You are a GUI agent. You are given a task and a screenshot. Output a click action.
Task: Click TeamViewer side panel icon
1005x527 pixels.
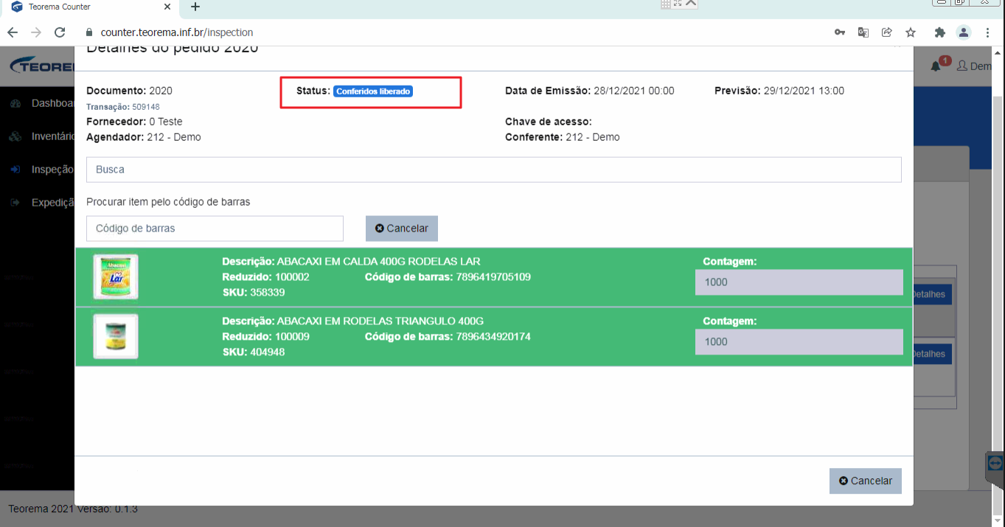click(995, 463)
